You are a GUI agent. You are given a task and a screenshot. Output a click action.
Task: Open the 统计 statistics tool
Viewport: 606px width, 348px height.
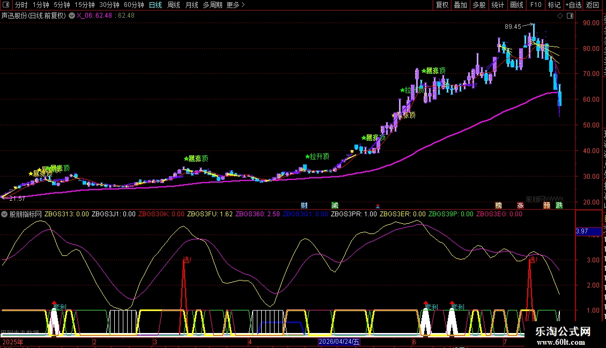click(x=498, y=5)
